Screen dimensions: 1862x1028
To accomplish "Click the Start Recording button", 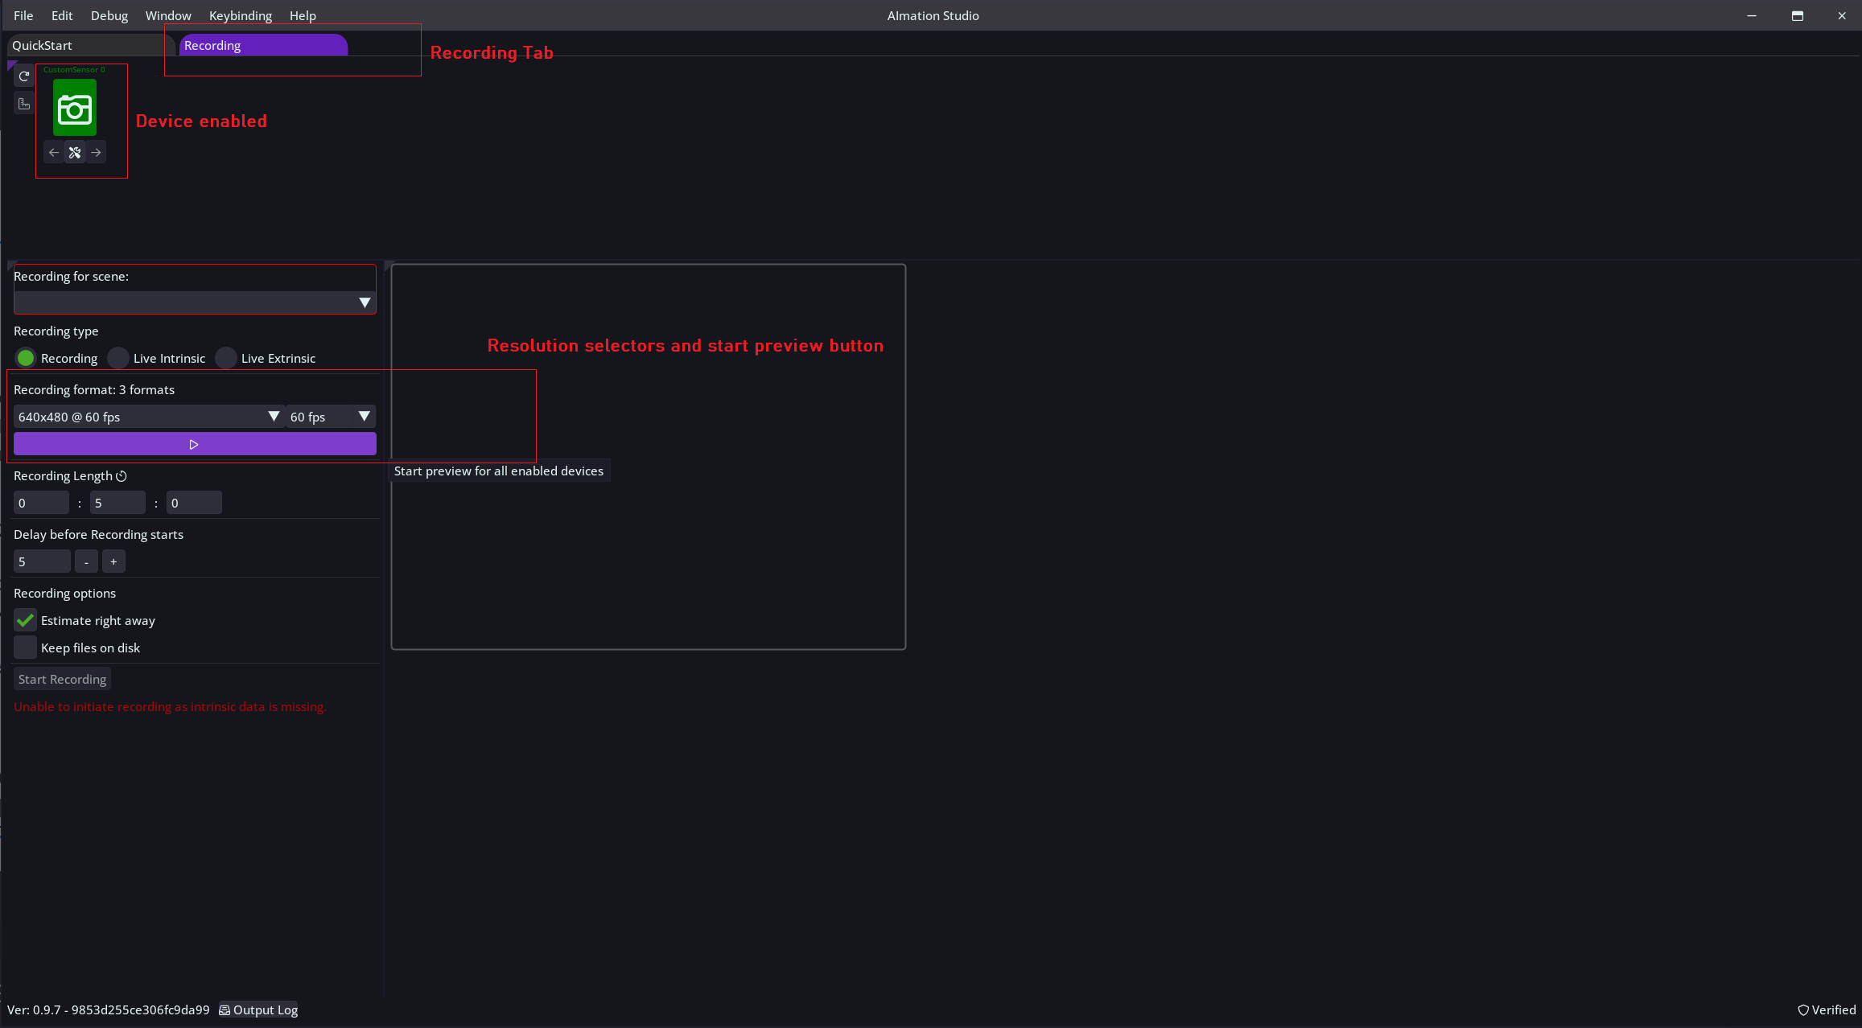I will 62,679.
